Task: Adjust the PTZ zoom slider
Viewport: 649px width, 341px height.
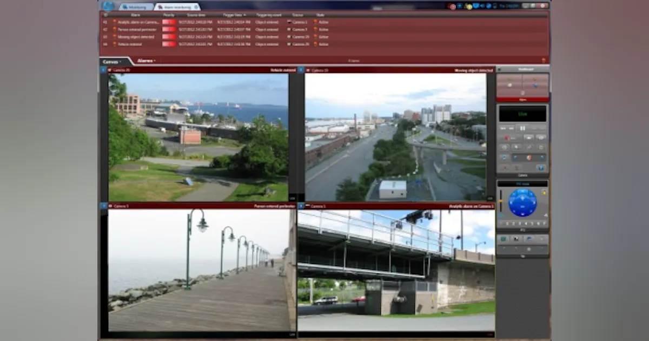Action: [x=501, y=200]
